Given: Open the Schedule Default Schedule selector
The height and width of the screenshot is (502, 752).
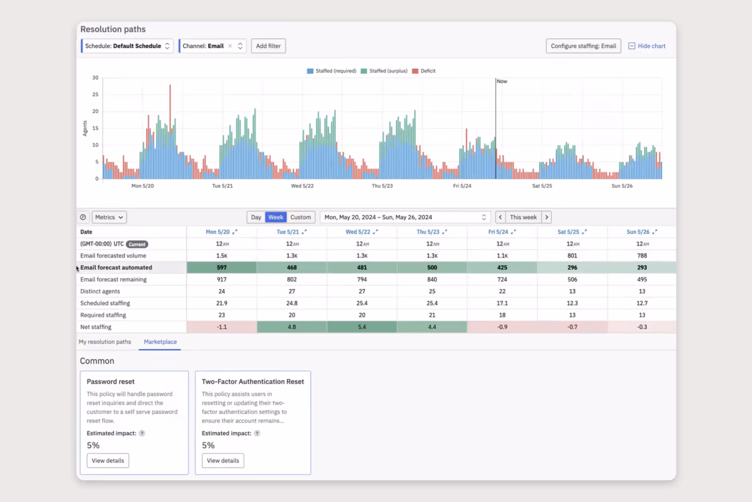Looking at the screenshot, I should pyautogui.click(x=127, y=46).
